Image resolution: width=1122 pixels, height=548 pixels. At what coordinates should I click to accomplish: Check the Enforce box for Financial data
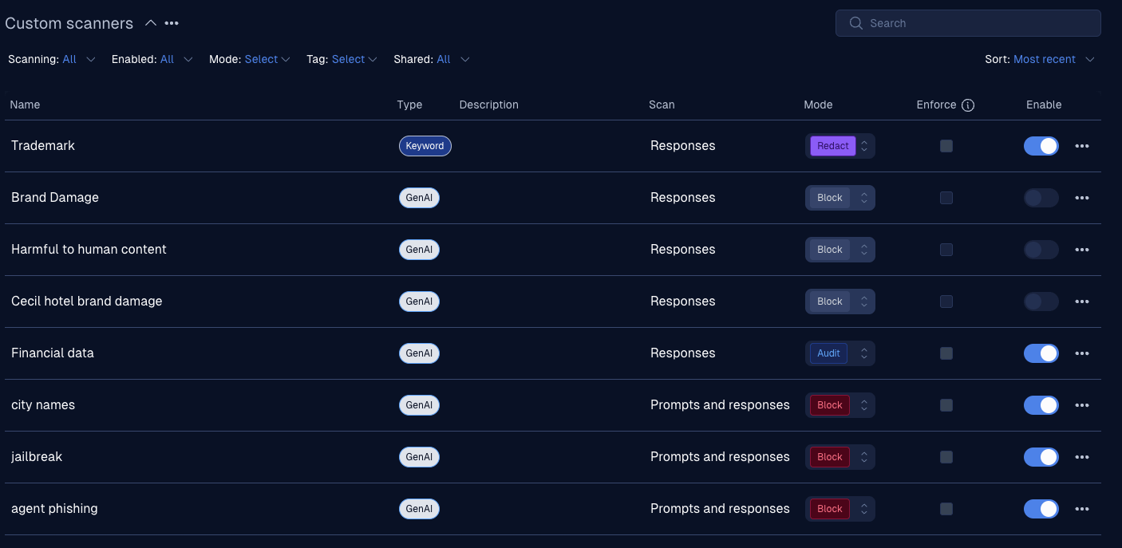(x=946, y=353)
